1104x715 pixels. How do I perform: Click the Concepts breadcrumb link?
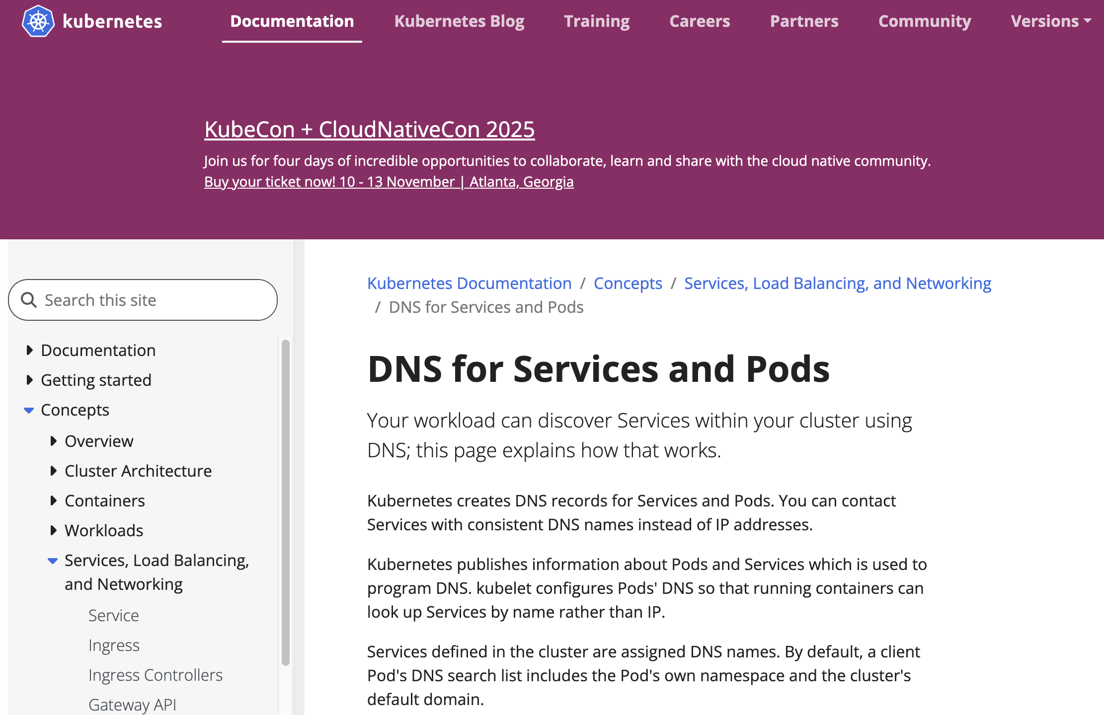(x=628, y=283)
